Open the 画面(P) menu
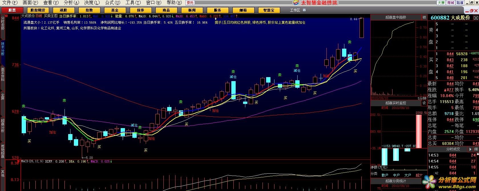 coord(30,3)
